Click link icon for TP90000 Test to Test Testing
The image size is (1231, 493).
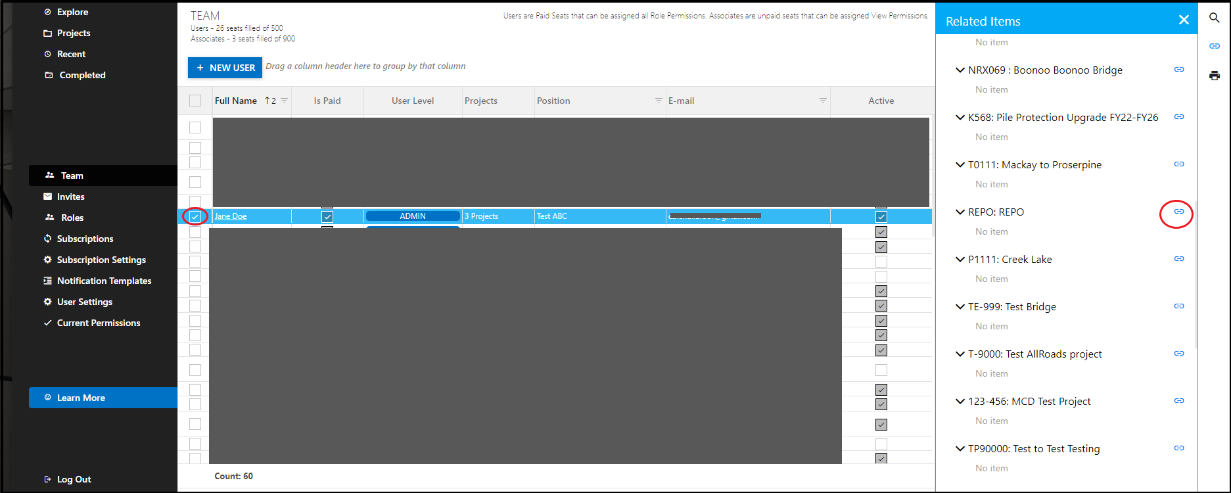(x=1179, y=448)
